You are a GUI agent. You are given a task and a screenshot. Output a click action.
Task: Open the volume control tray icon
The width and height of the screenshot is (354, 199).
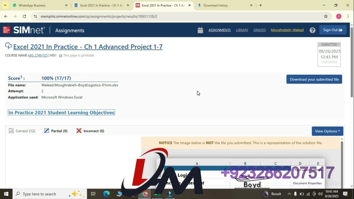click(x=320, y=194)
